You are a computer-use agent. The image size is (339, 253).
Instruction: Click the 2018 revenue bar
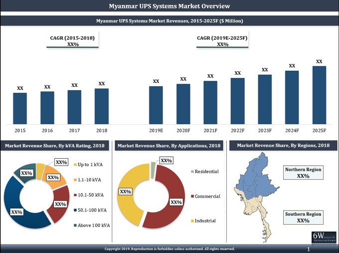[x=102, y=106]
